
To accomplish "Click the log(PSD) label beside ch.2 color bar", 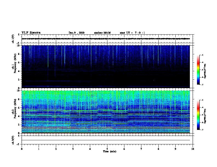I will click(x=205, y=116).
